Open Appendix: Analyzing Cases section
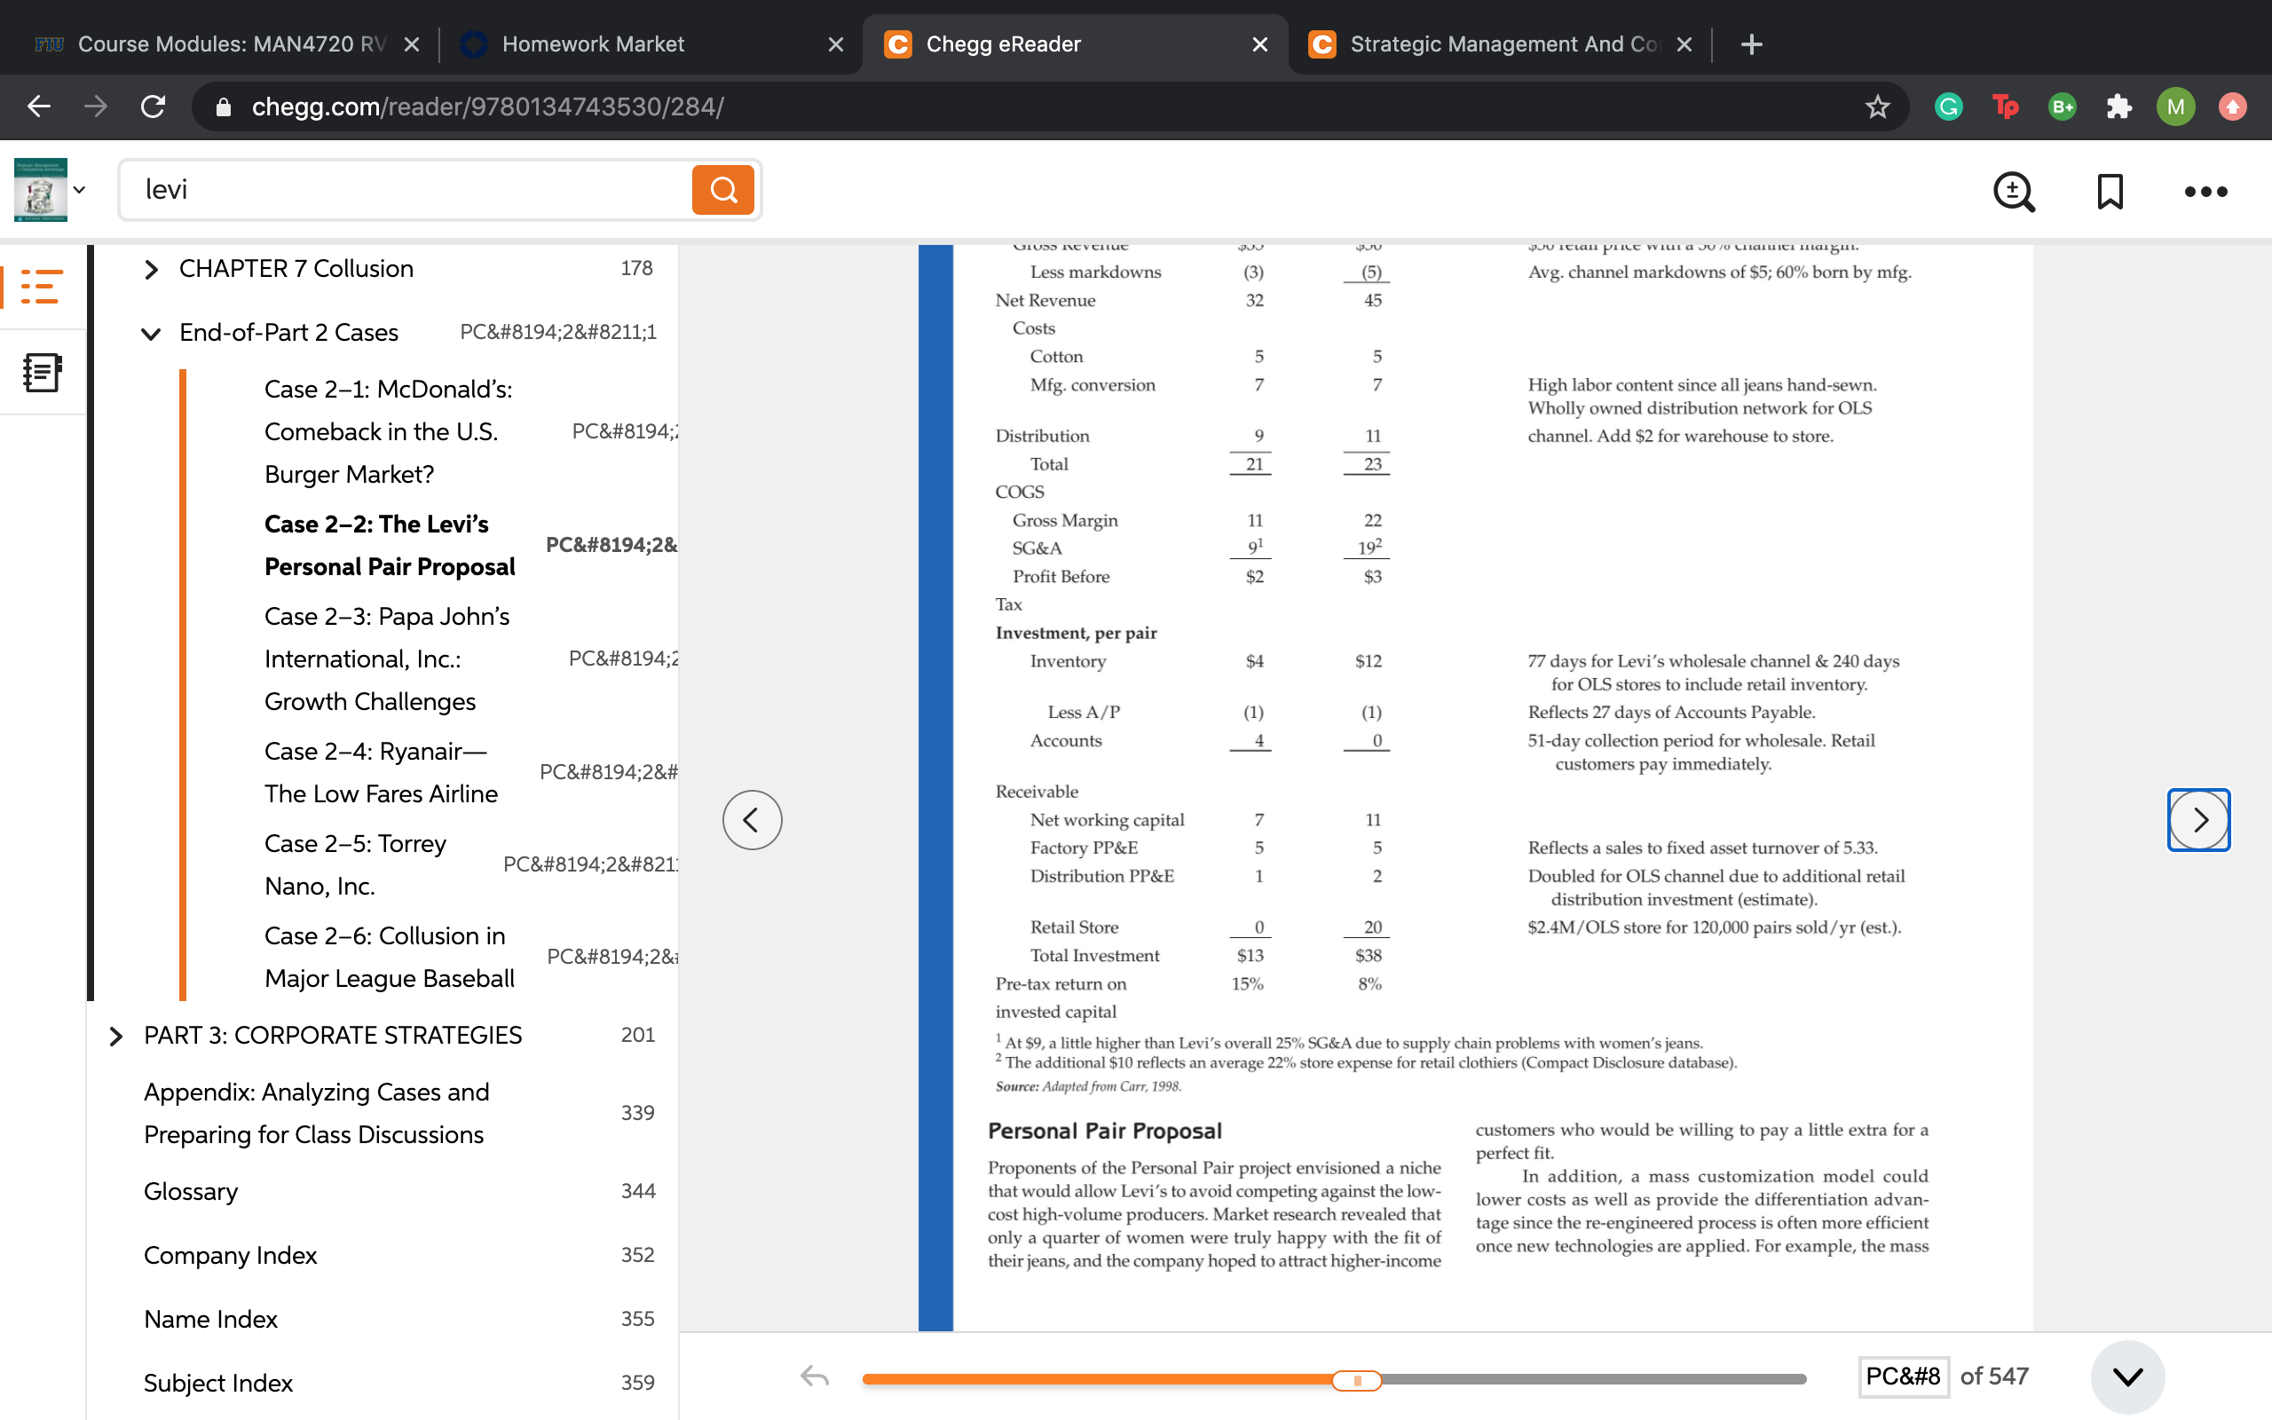Screen dimensions: 2272x1420 pyautogui.click(x=316, y=1113)
